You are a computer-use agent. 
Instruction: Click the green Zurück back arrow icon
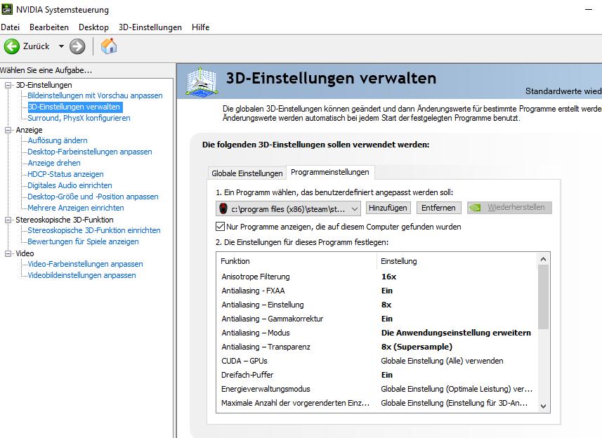coord(11,46)
